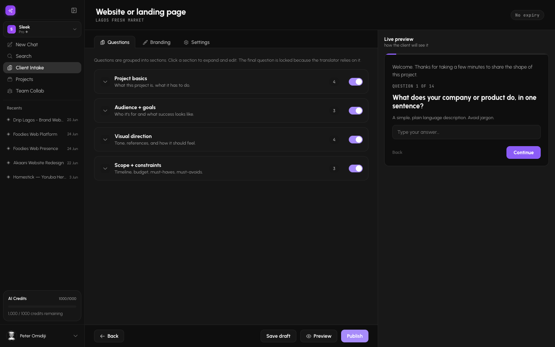Click the Project basics section title

pos(131,78)
